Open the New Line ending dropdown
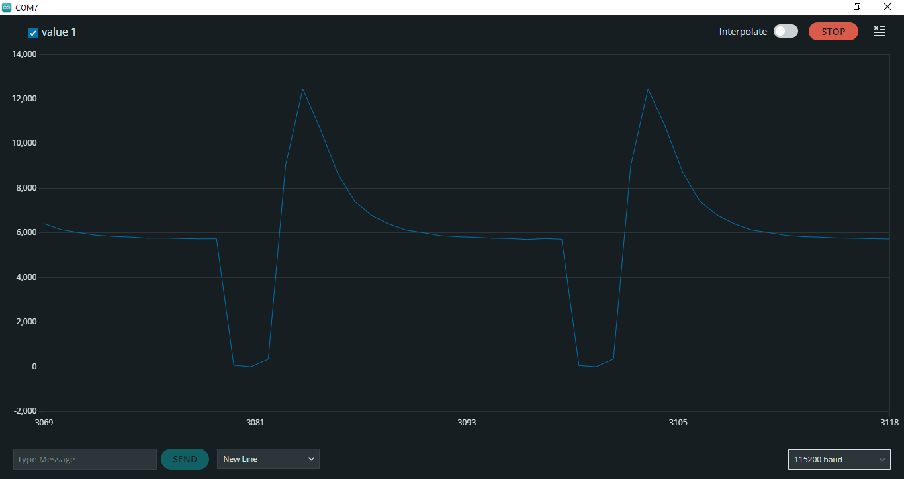Image resolution: width=904 pixels, height=479 pixels. [268, 458]
